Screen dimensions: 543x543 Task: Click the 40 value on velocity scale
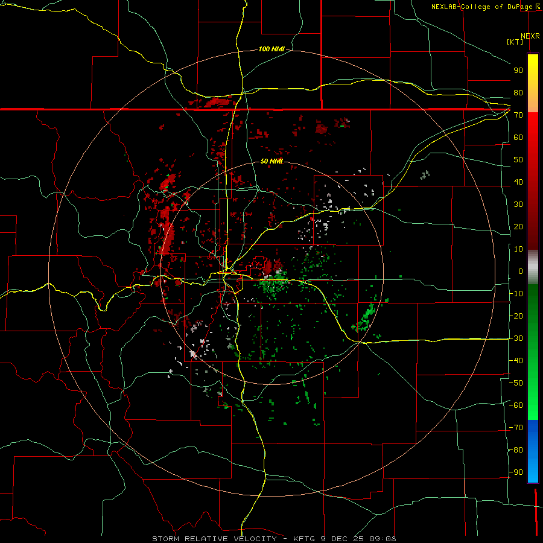pyautogui.click(x=518, y=182)
